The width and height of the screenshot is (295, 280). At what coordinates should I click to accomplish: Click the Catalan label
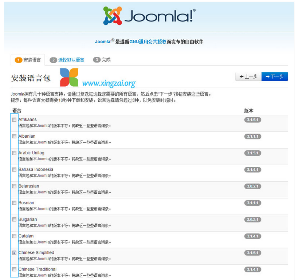[26, 236]
